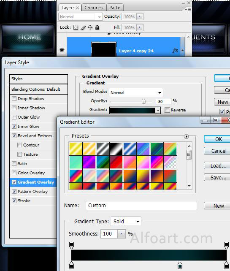The image size is (230, 271).
Task: Click Gradient Overlay gradient preview swatch
Action: [x=133, y=110]
